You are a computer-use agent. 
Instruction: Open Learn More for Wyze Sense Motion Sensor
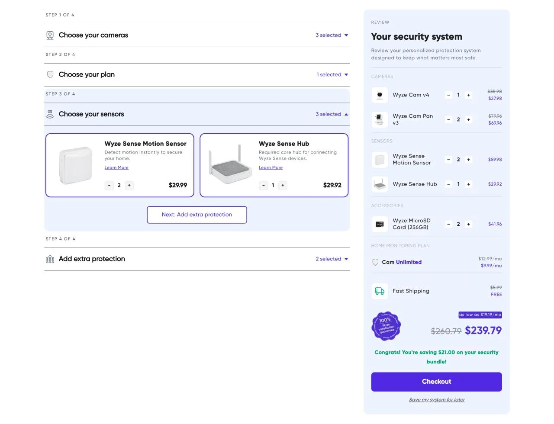pos(116,168)
